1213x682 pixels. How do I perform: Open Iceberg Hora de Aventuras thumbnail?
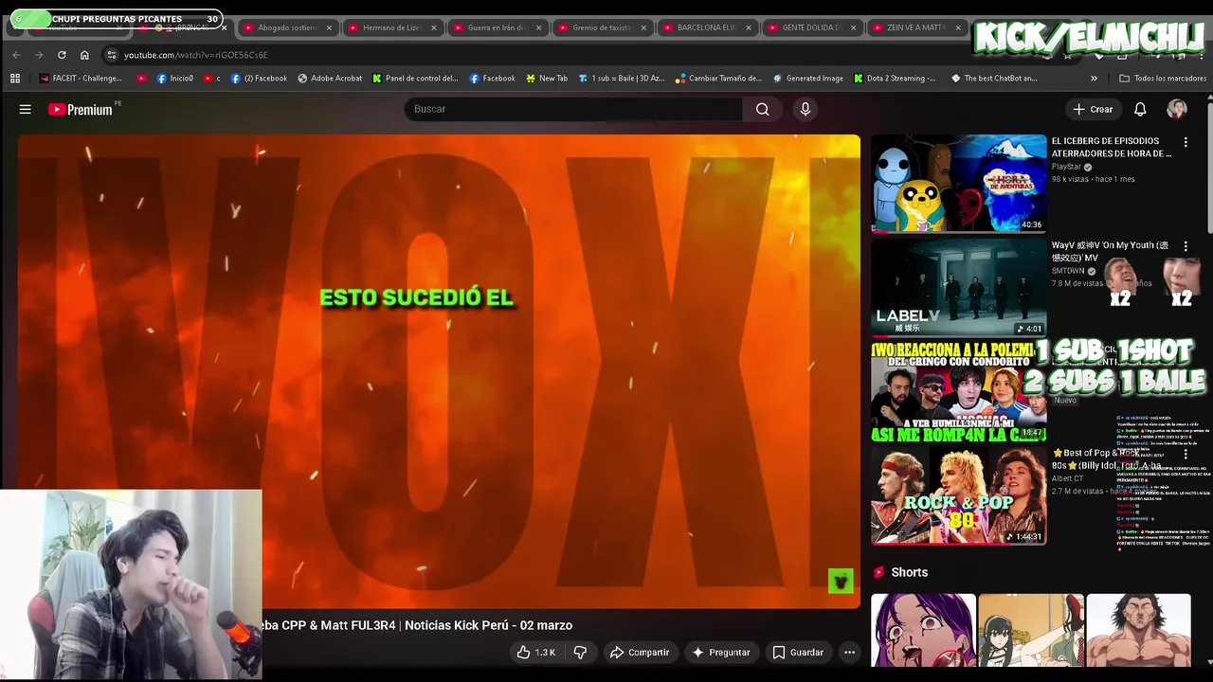(x=959, y=183)
